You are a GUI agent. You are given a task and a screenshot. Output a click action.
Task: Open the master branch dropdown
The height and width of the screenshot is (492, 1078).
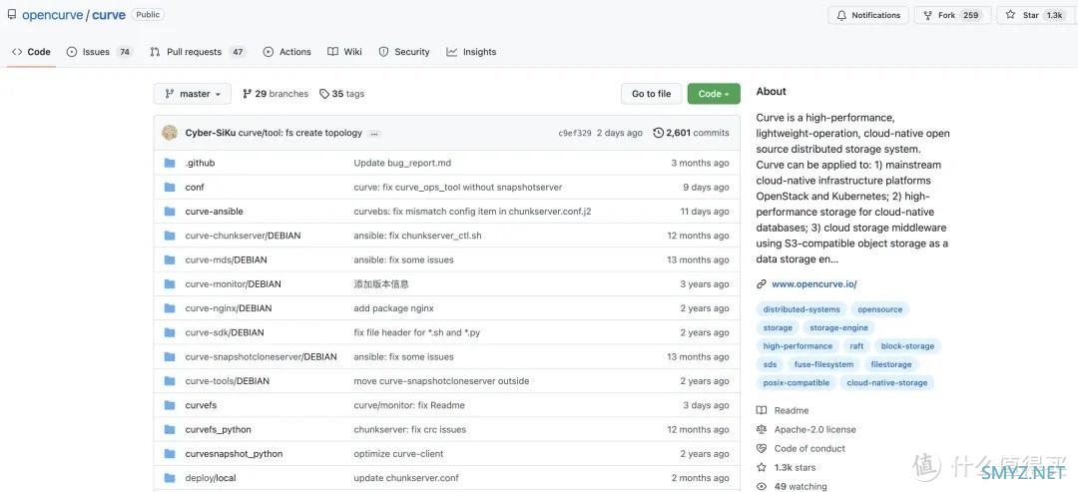[193, 94]
